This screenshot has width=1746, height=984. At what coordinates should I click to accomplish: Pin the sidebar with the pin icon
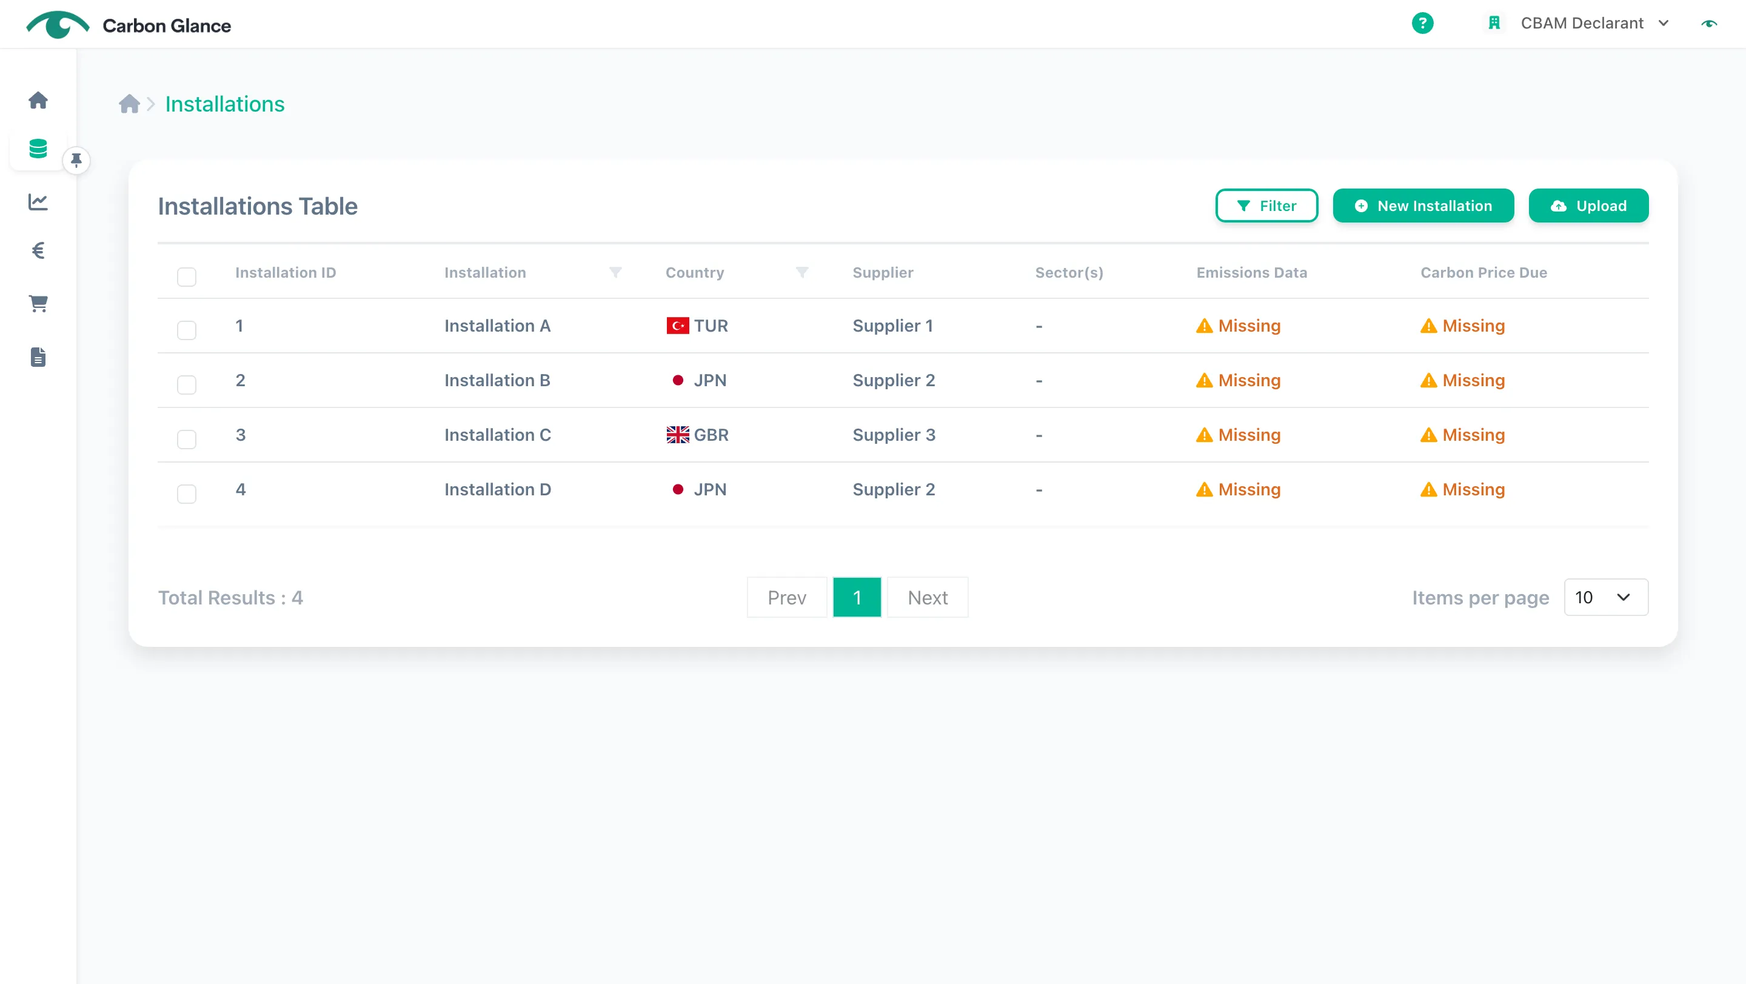pyautogui.click(x=76, y=161)
